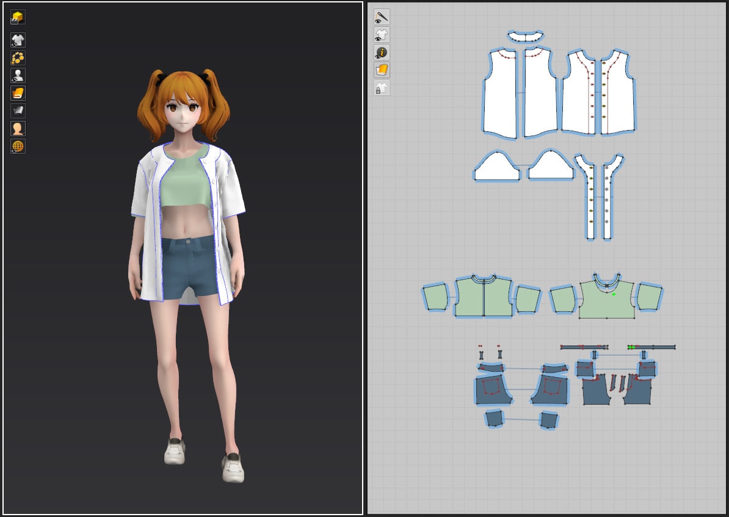Select the right large shorts back panel with pocket
This screenshot has width=729, height=517.
pyautogui.click(x=551, y=389)
